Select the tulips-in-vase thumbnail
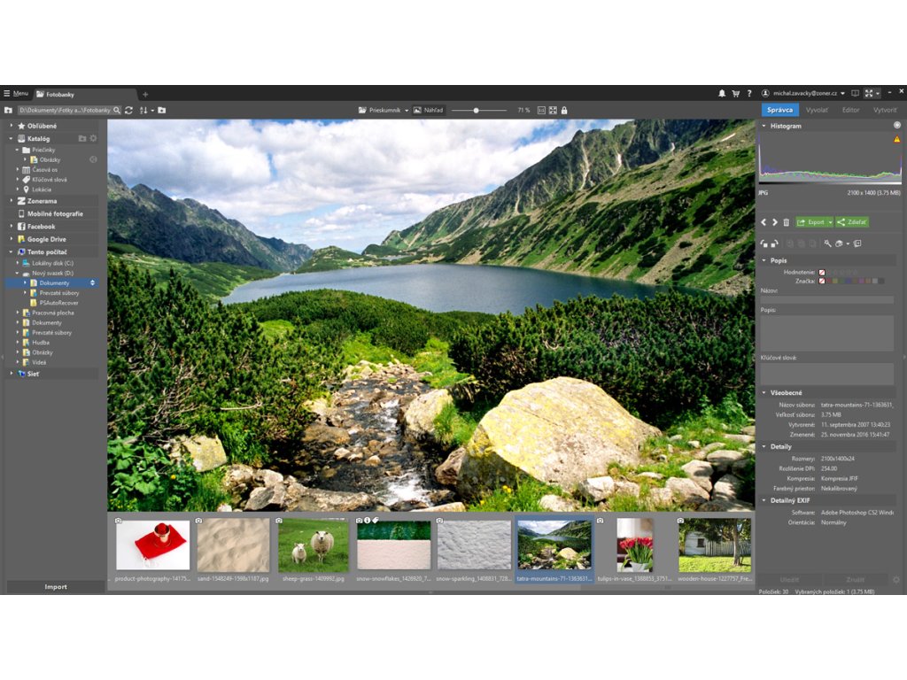Screen dimensions: 907x680 [x=634, y=549]
